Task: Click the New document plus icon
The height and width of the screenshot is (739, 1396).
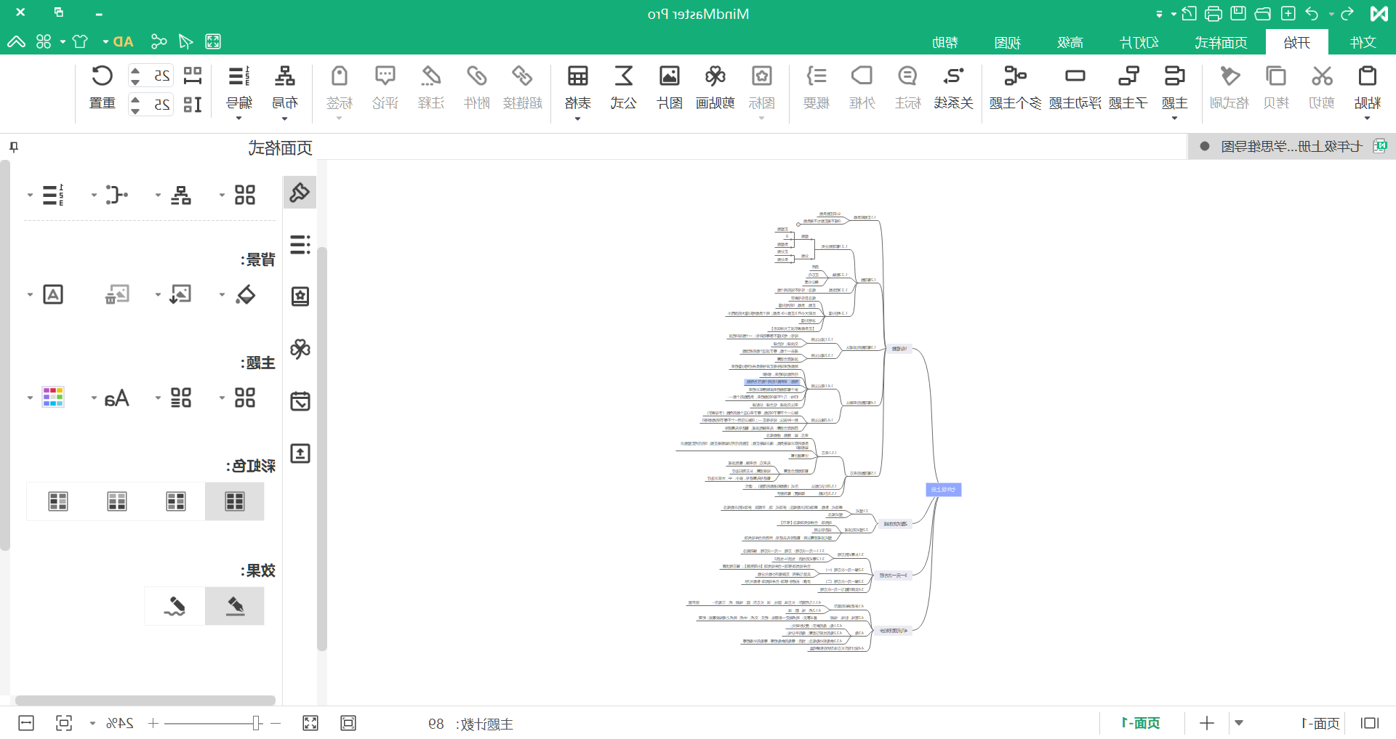Action: click(x=1288, y=14)
